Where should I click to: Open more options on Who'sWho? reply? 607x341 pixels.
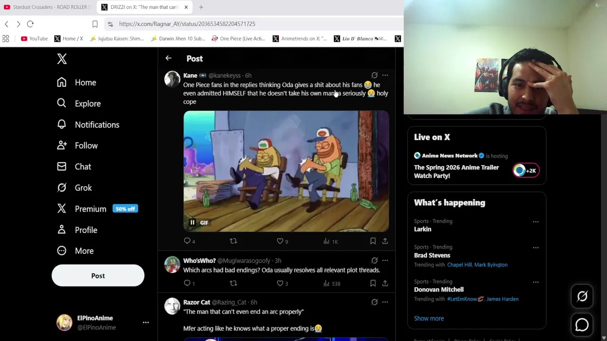coord(385,260)
